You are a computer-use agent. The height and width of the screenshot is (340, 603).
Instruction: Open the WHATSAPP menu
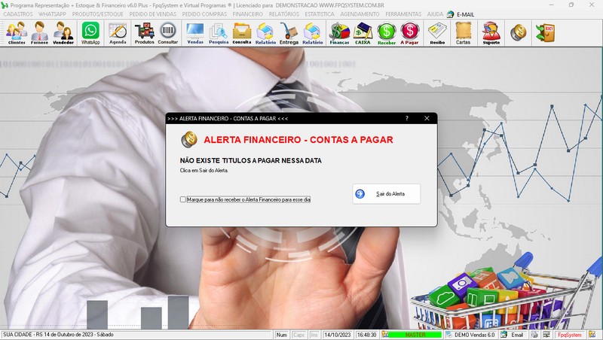click(52, 14)
